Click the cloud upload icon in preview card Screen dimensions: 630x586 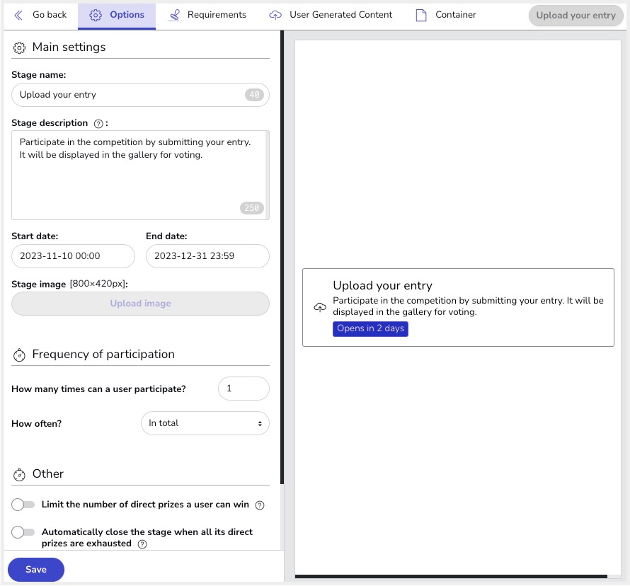click(x=319, y=308)
